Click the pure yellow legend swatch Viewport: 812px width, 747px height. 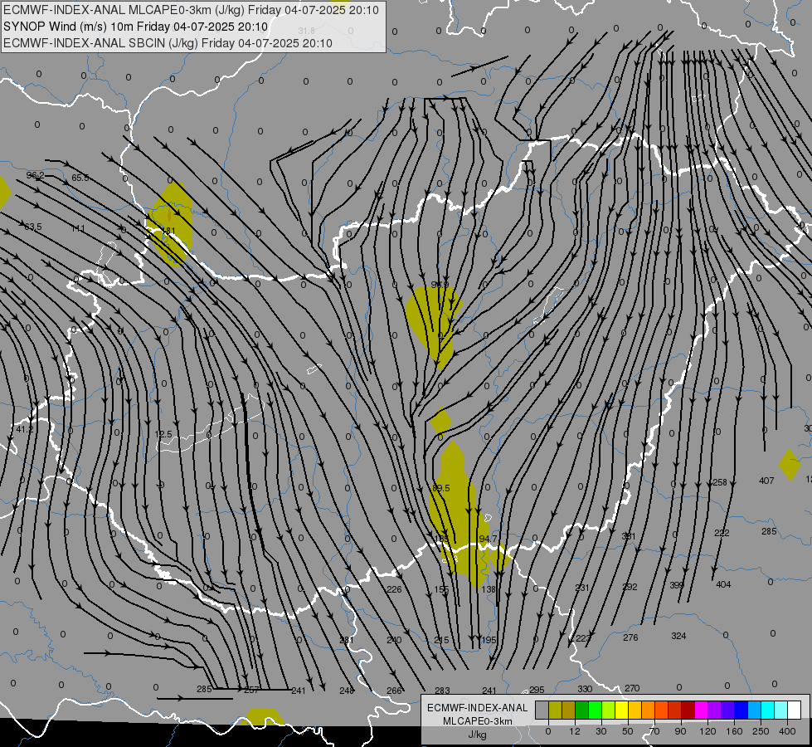click(621, 710)
